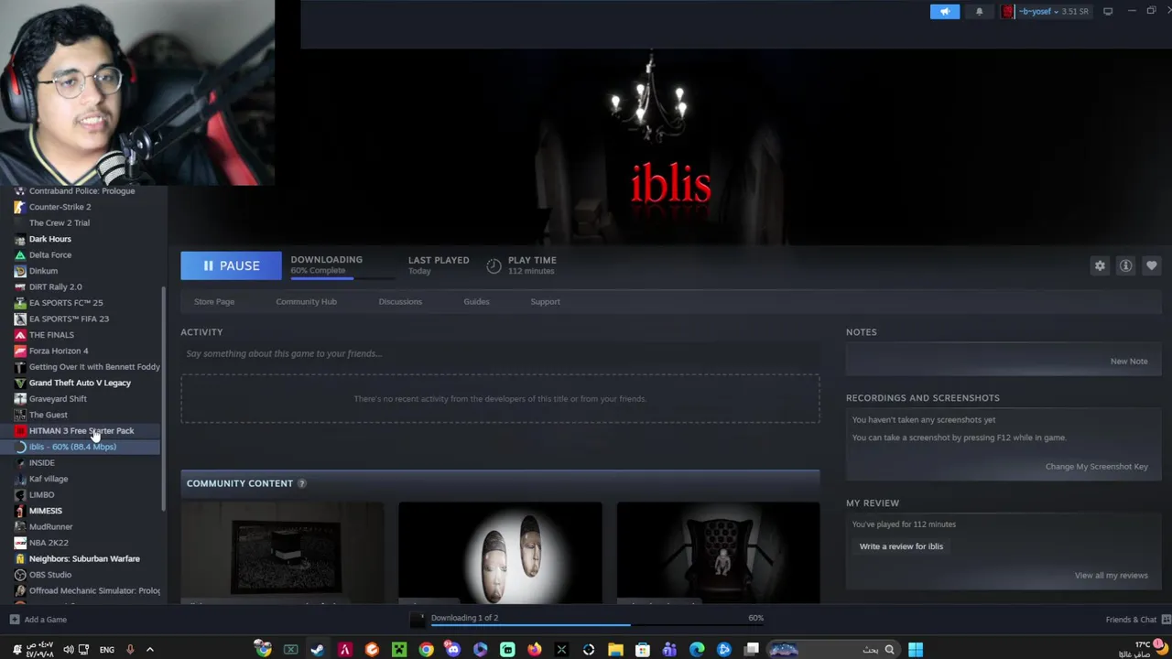
Task: Click the taskbar volume speaker icon
Action: (67, 650)
